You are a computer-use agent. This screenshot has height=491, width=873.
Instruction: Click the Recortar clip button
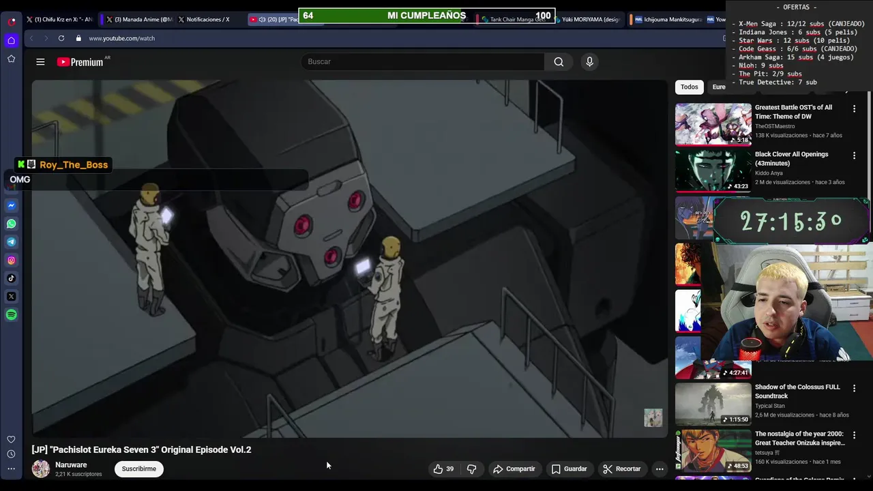621,468
